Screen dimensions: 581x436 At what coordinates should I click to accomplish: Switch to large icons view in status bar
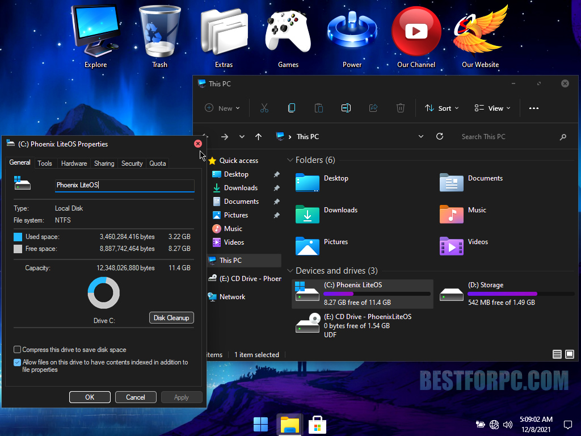(x=570, y=354)
